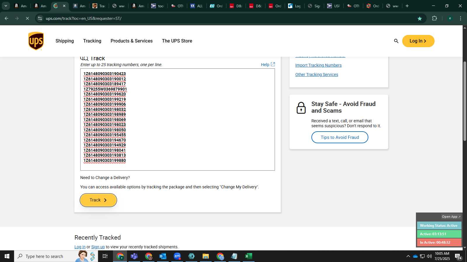
Task: Click the page vertical scrollbar thumb
Action: pos(465,101)
